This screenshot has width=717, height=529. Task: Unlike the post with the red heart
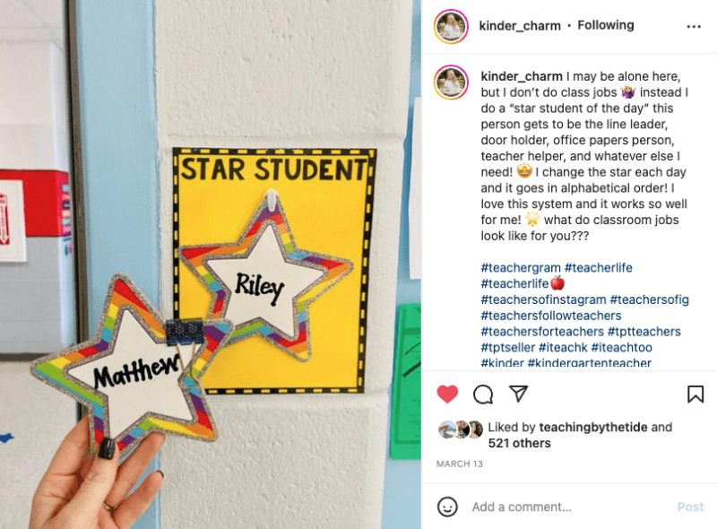tap(447, 394)
